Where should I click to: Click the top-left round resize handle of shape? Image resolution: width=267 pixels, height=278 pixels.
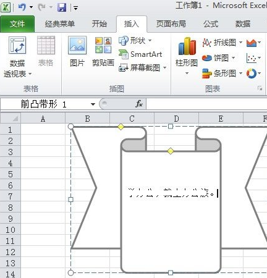click(70, 127)
